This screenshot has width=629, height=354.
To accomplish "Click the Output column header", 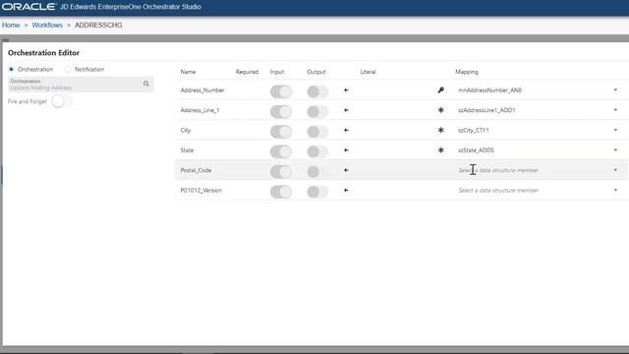I will [316, 72].
